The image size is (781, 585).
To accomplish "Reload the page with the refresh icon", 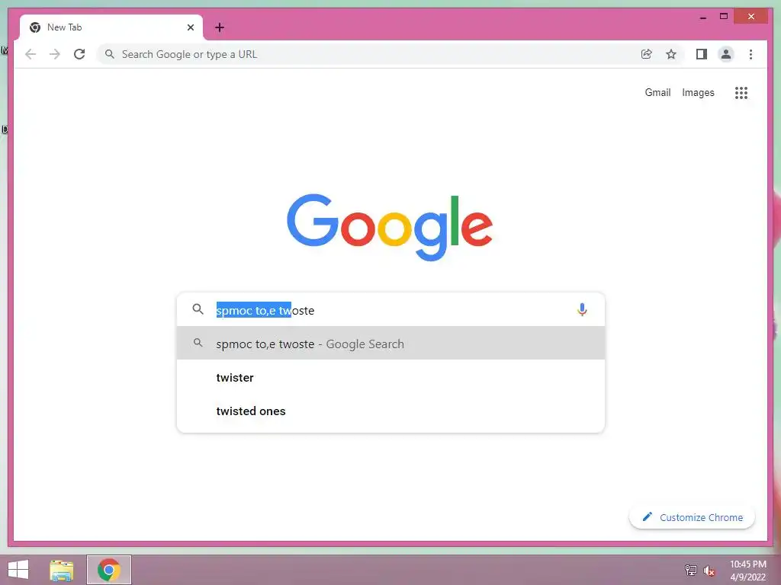I will click(79, 54).
